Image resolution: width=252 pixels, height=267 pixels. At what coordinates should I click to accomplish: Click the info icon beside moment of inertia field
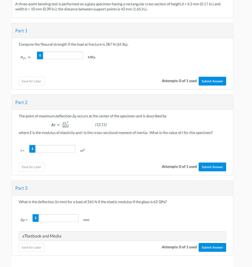pos(32,149)
